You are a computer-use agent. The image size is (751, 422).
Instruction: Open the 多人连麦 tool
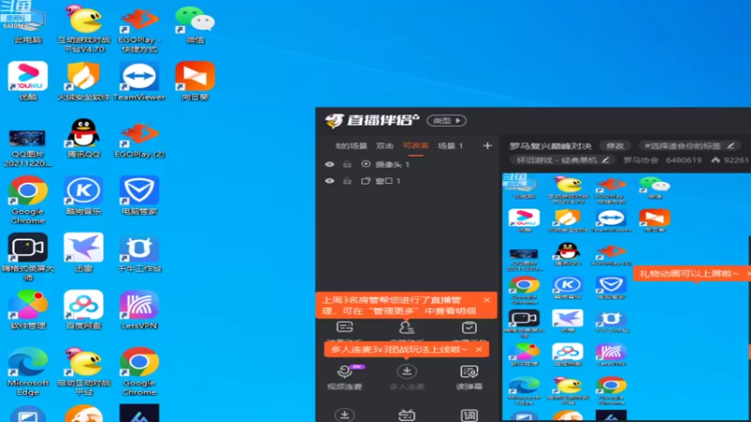[406, 377]
